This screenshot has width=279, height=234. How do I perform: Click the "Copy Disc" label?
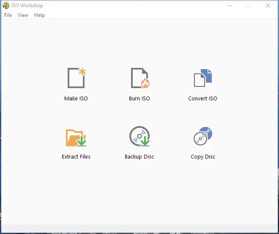[x=203, y=157]
